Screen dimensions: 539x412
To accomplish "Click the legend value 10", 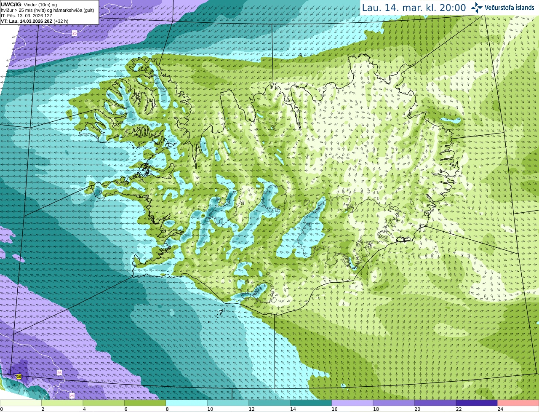I will [x=210, y=409].
